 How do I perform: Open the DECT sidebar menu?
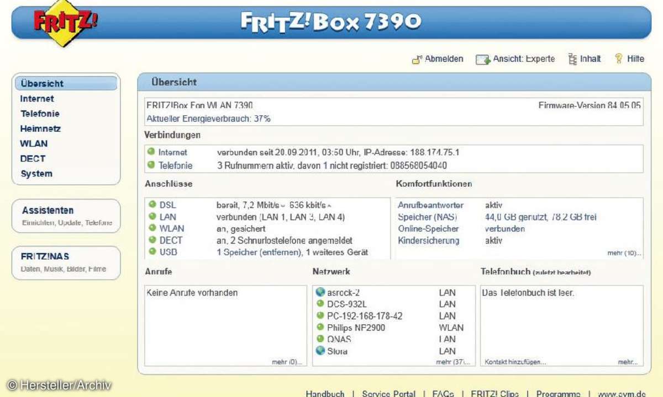(x=33, y=158)
